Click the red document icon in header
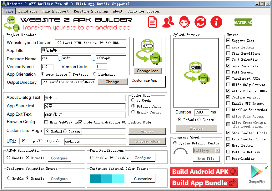This screenshot has width=272, height=191. [153, 22]
